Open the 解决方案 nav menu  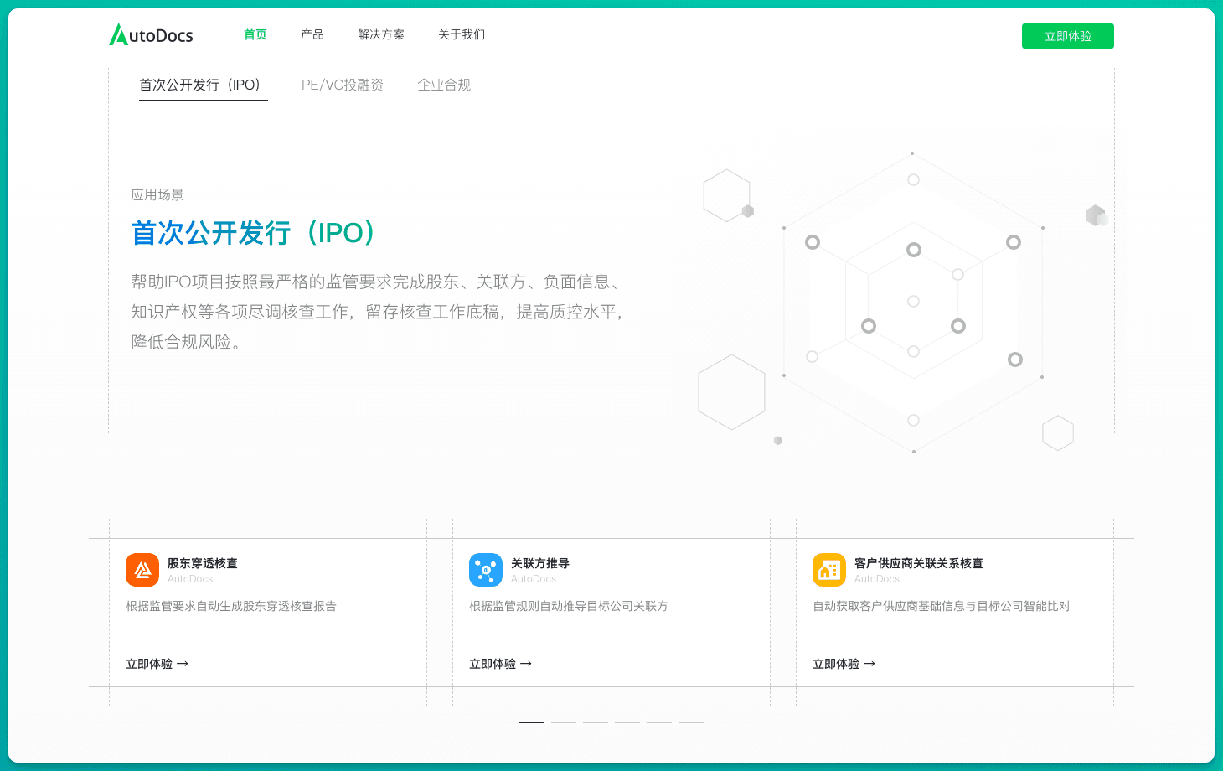coord(381,34)
